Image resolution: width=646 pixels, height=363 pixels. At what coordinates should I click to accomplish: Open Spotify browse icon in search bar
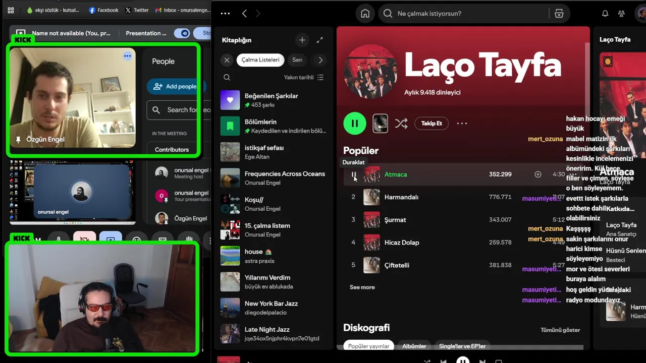pos(559,14)
